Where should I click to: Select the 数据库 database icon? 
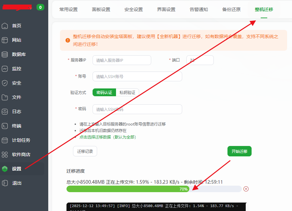pos(5,54)
